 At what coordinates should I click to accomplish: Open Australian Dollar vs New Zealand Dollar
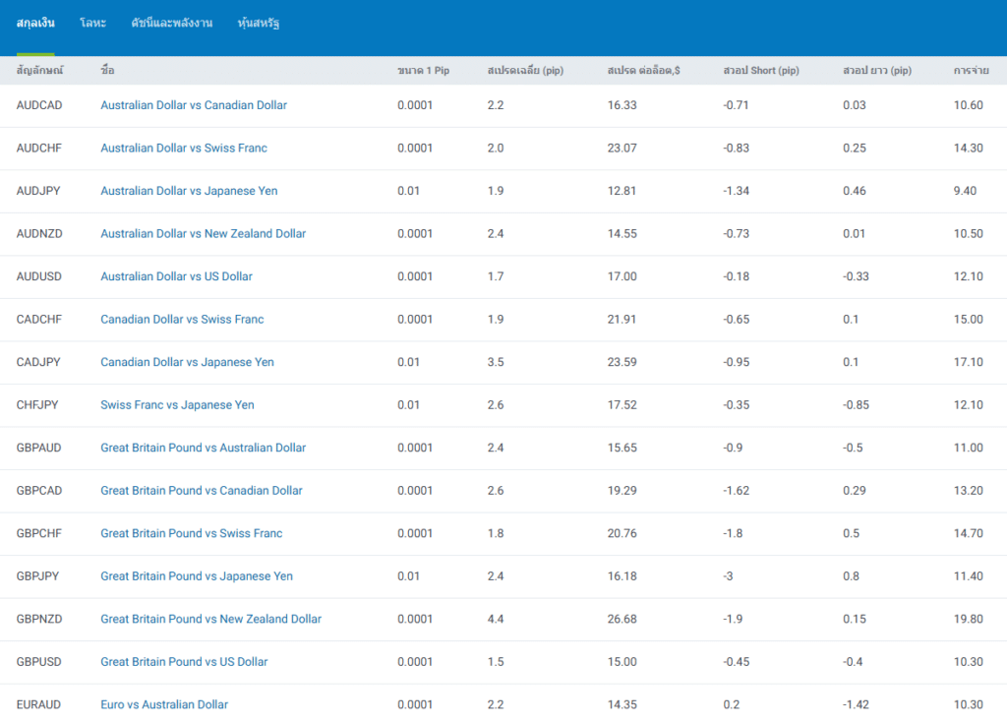click(203, 234)
